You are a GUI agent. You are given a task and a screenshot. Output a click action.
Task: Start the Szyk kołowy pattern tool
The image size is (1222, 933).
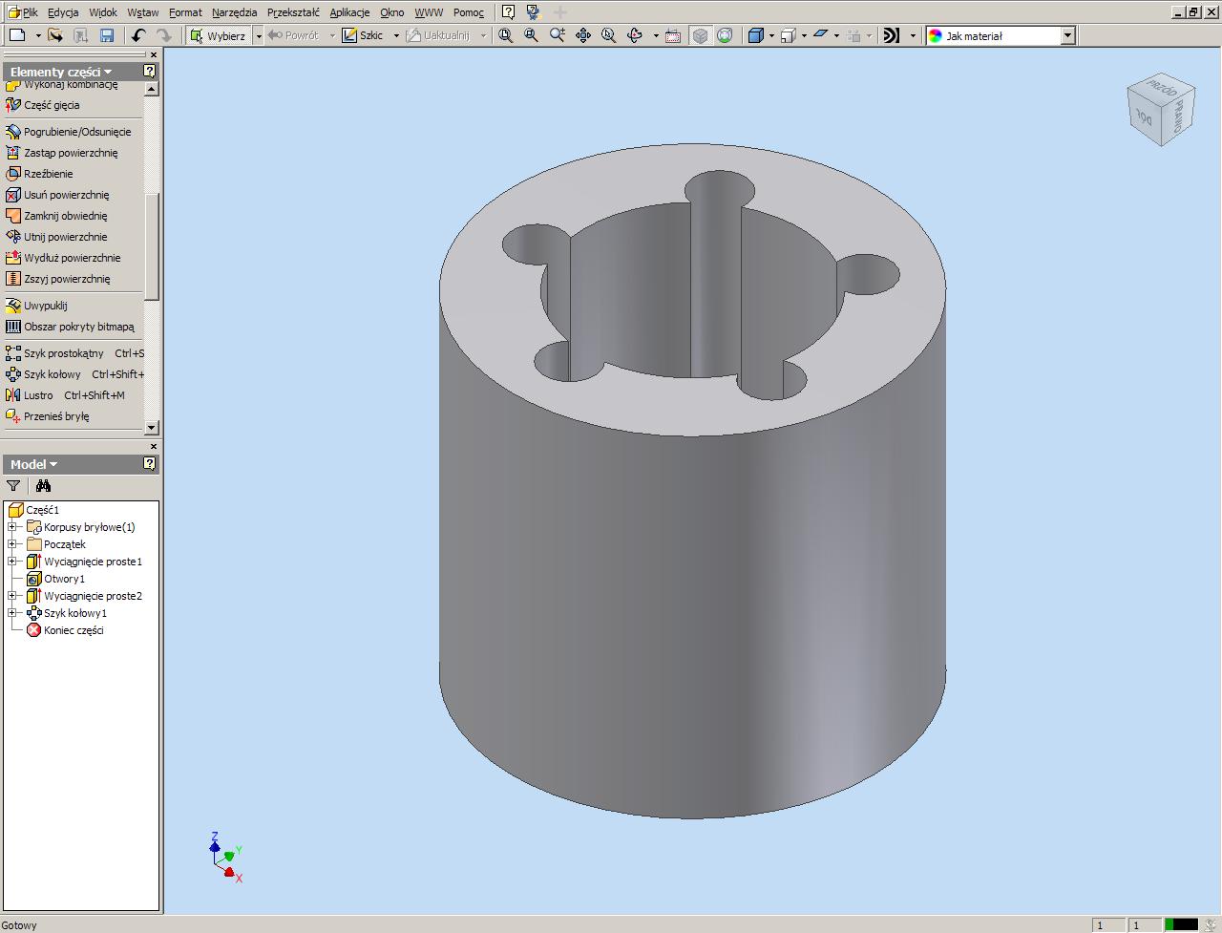[x=74, y=374]
